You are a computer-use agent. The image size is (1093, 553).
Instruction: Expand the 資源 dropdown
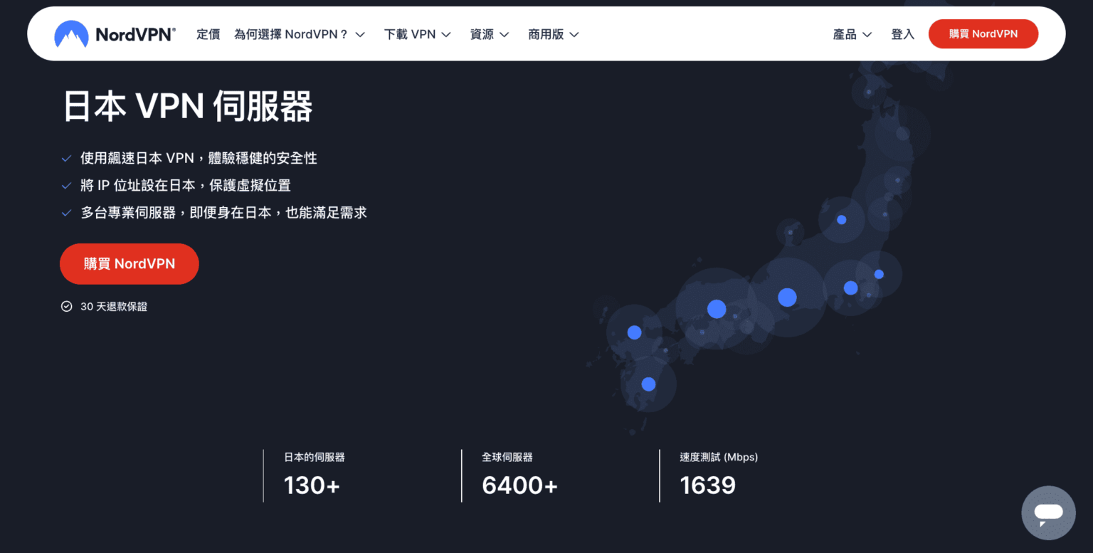click(x=490, y=33)
